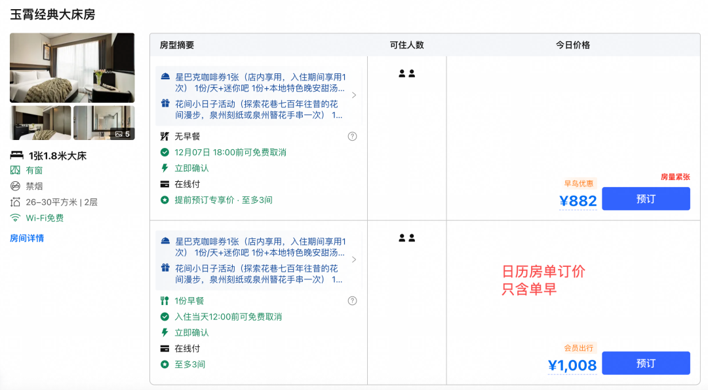Expand the perks chevron in the ¥1,008 offer

[354, 260]
